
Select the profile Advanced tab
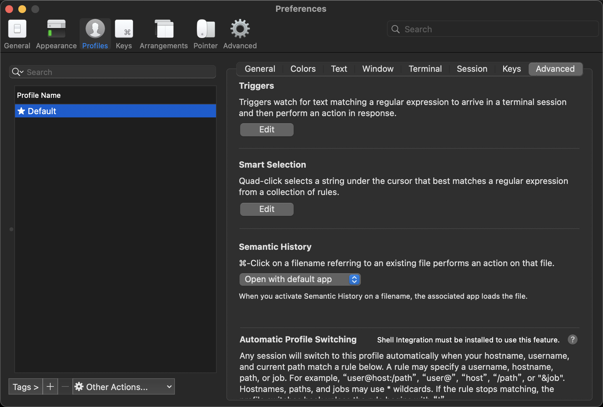[555, 69]
